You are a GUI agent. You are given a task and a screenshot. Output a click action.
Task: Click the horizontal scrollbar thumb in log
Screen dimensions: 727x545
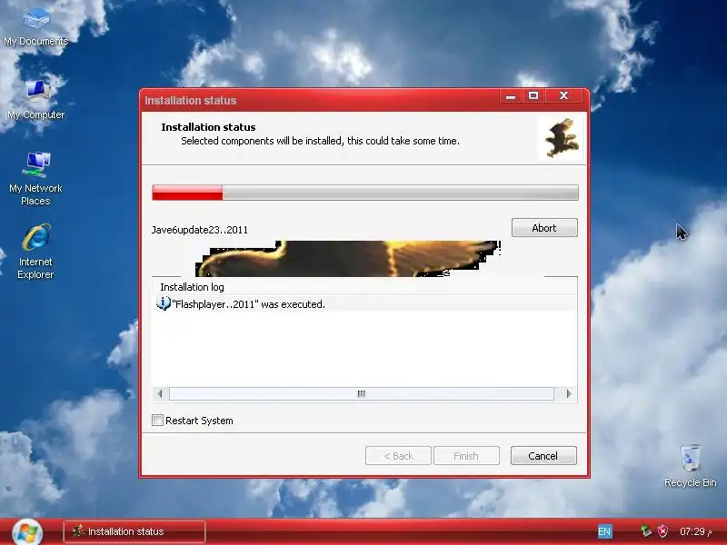click(x=361, y=393)
